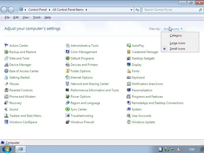204x153 pixels.
Task: Click the Show desktop button on taskbar
Action: tap(202, 149)
